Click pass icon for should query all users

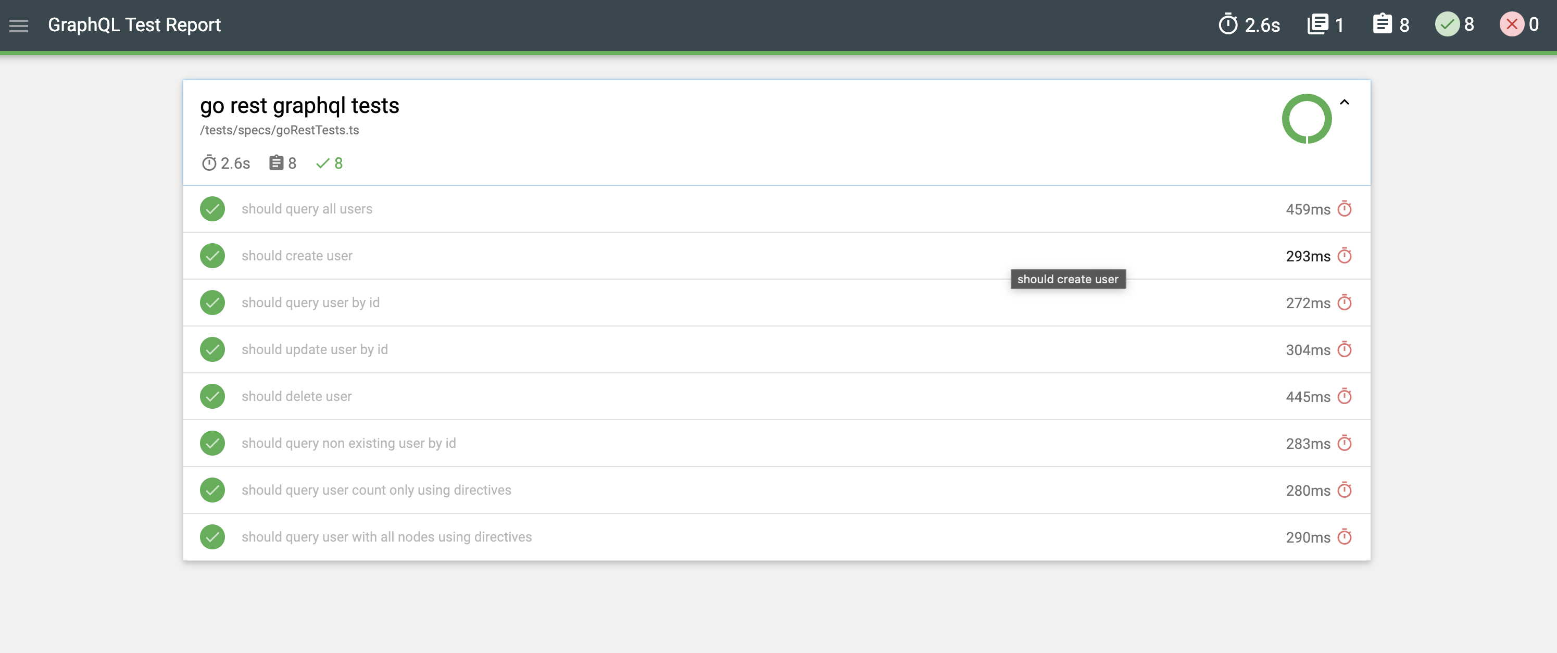(212, 209)
